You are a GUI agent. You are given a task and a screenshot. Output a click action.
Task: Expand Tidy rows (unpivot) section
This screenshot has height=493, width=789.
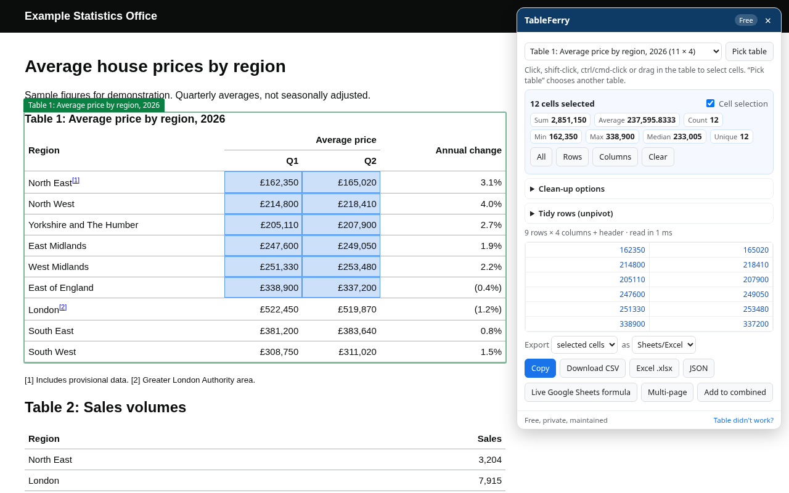649,213
